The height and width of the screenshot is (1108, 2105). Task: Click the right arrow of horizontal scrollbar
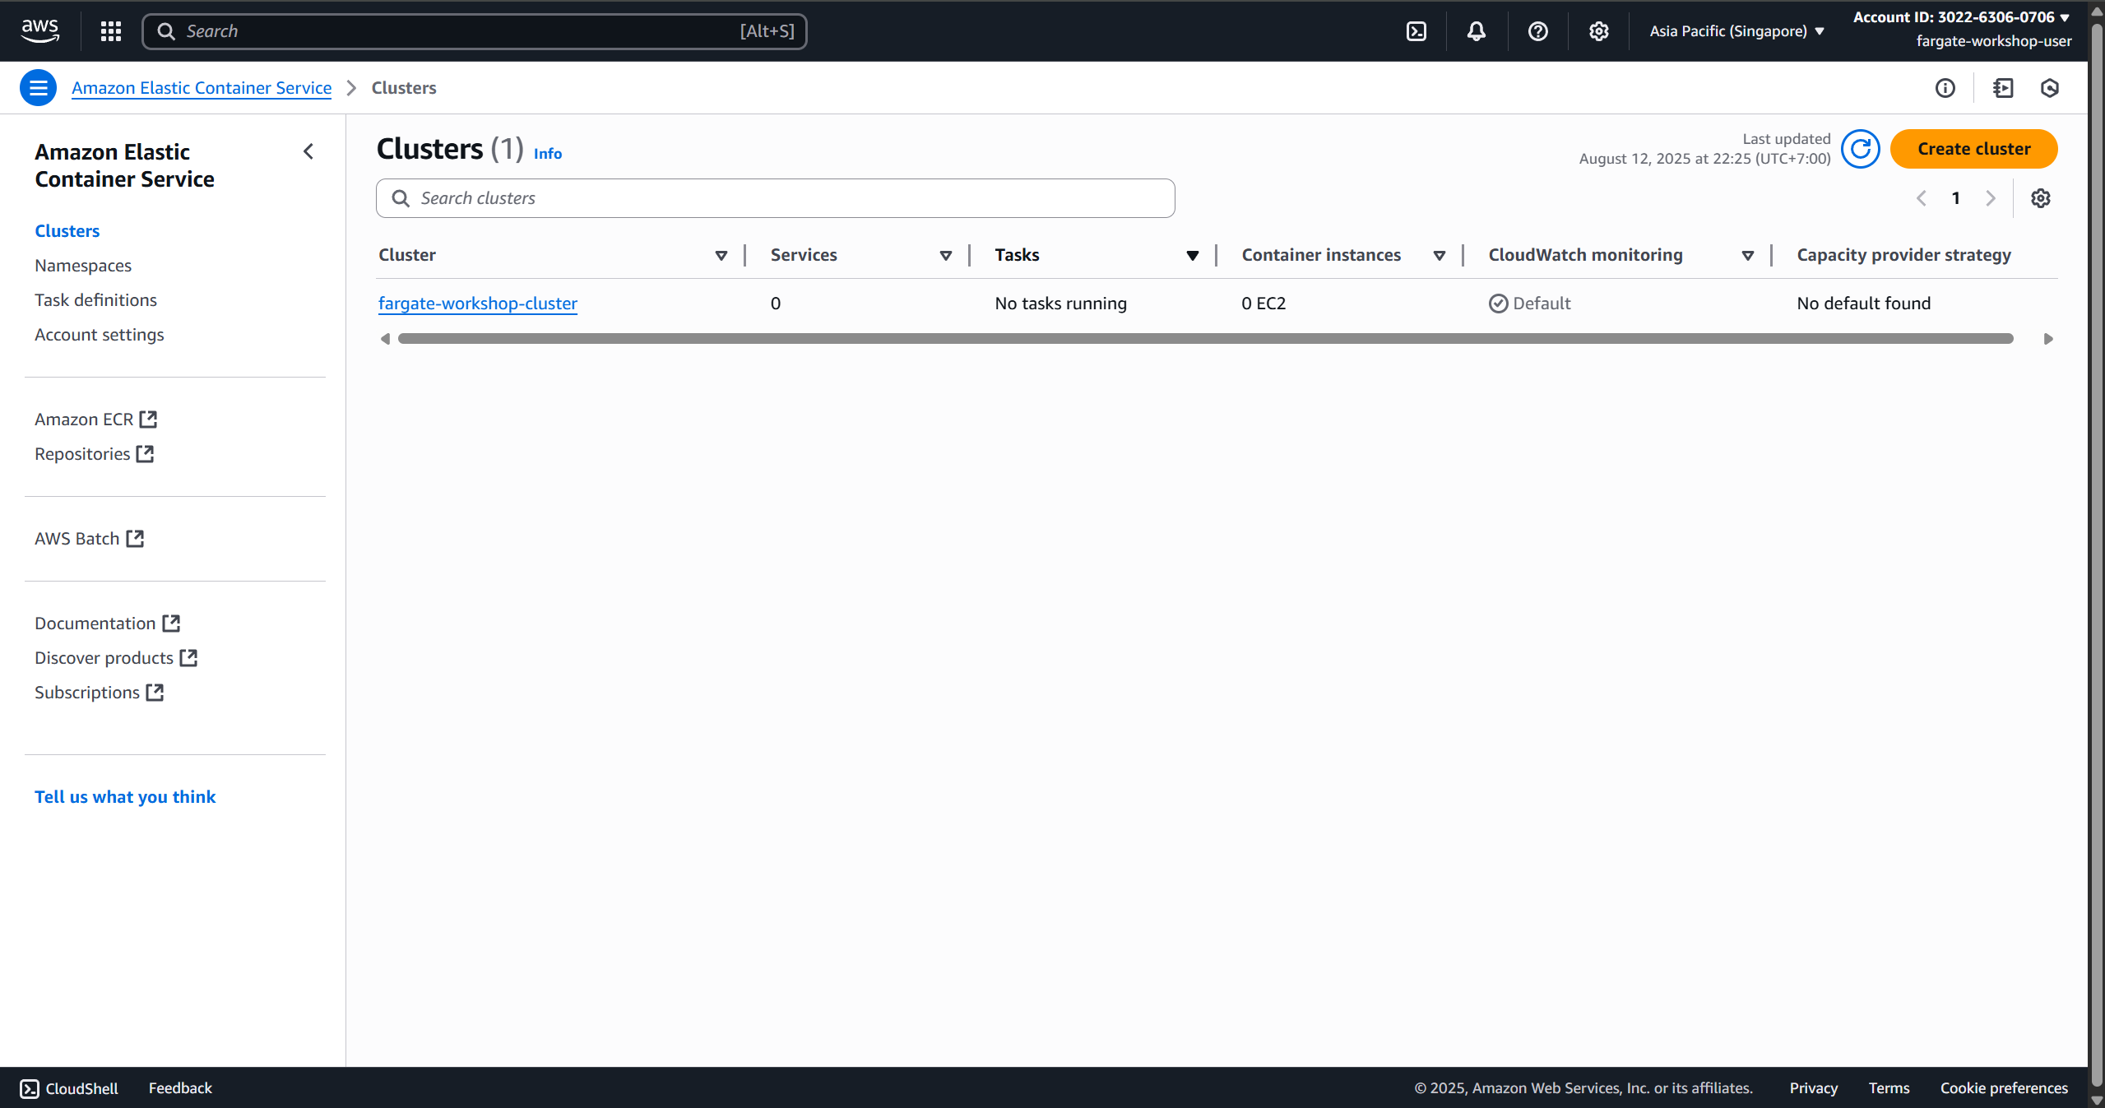click(x=2048, y=339)
